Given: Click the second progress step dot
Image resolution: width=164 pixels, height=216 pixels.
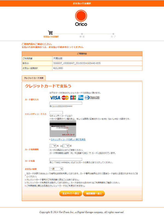Looking at the screenshot, I should point(82,34).
